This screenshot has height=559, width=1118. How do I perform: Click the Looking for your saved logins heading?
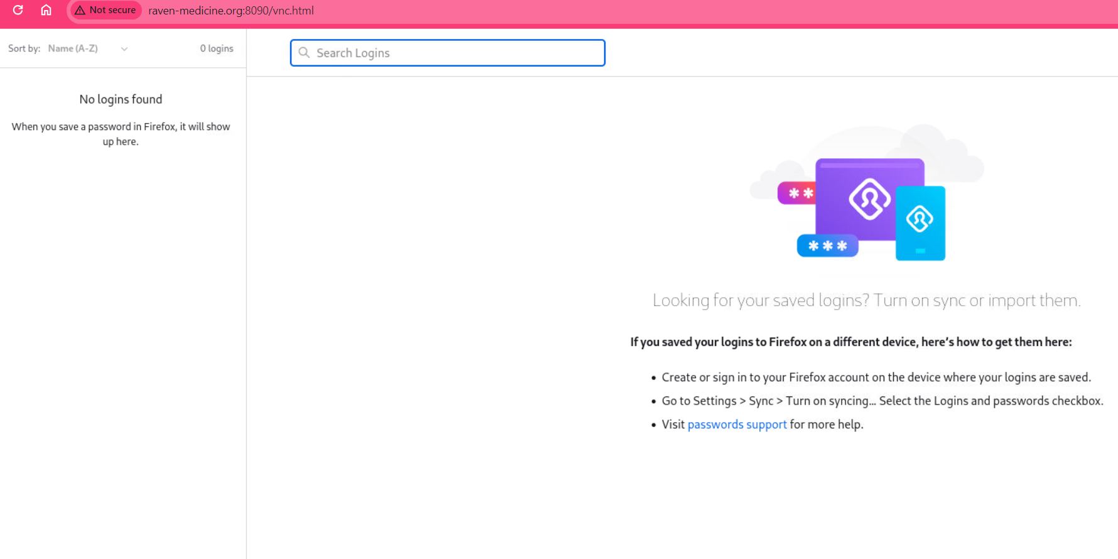[x=866, y=300]
